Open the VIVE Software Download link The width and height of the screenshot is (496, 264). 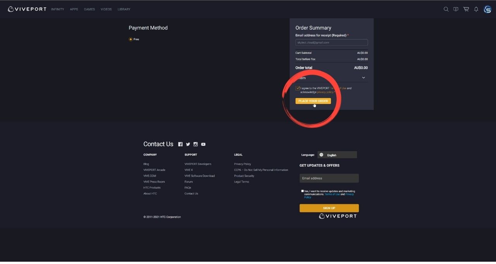200,176
